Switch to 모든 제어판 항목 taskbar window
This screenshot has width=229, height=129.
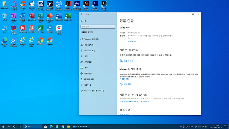click(81, 127)
